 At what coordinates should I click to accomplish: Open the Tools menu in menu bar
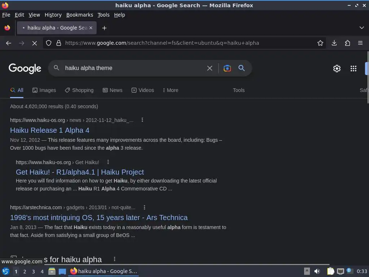coord(103,15)
